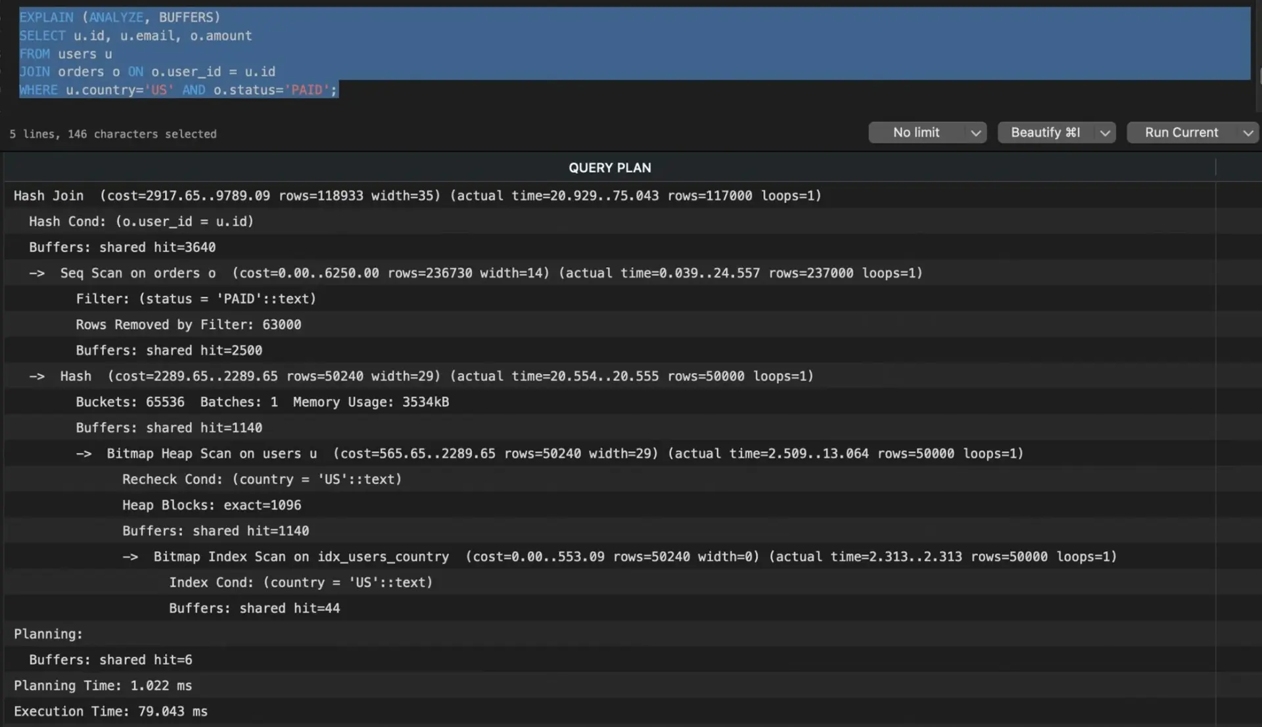Select the Memory Usage row in the plan
Viewport: 1262px width, 727px height.
point(262,402)
